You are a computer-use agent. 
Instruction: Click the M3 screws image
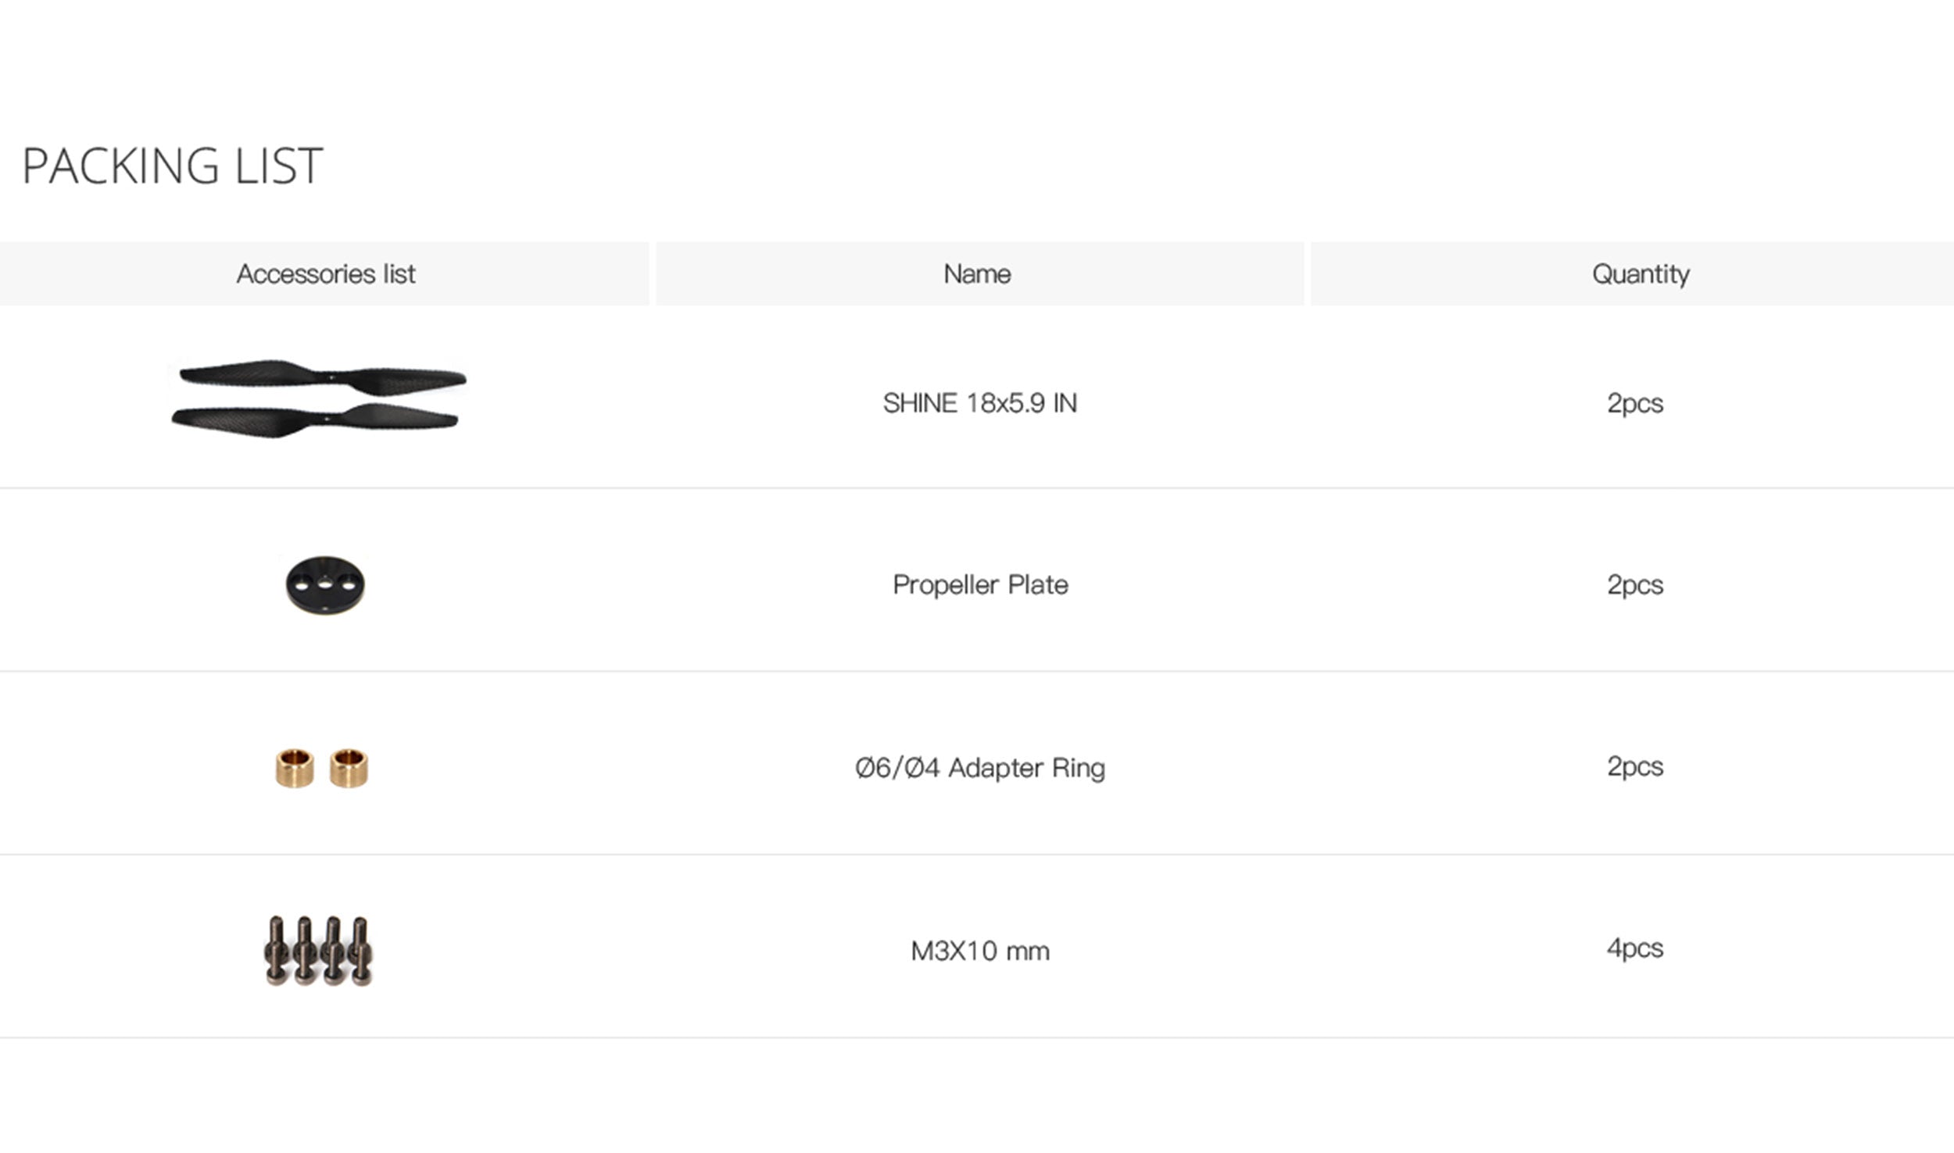[318, 950]
